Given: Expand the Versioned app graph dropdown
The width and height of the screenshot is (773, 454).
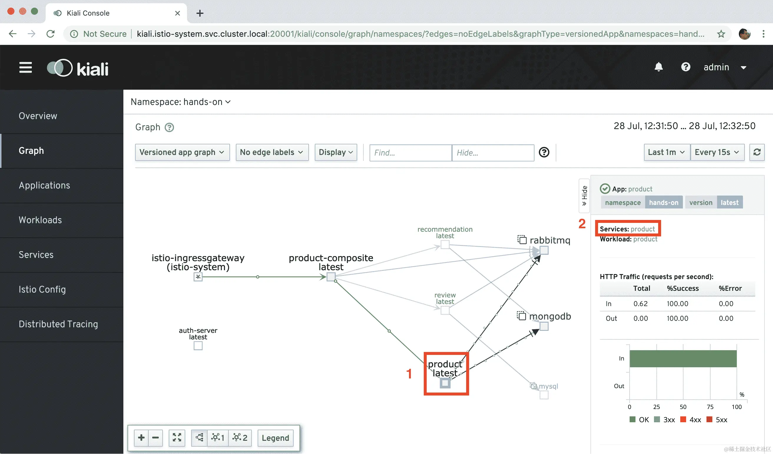Looking at the screenshot, I should pos(182,152).
